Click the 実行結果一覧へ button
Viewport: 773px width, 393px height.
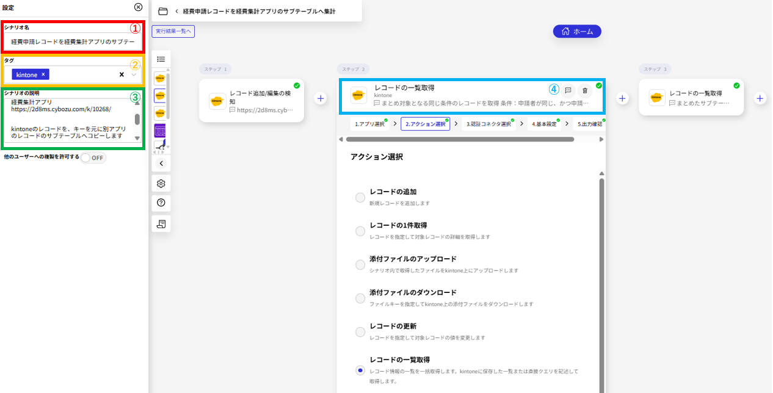click(x=173, y=31)
